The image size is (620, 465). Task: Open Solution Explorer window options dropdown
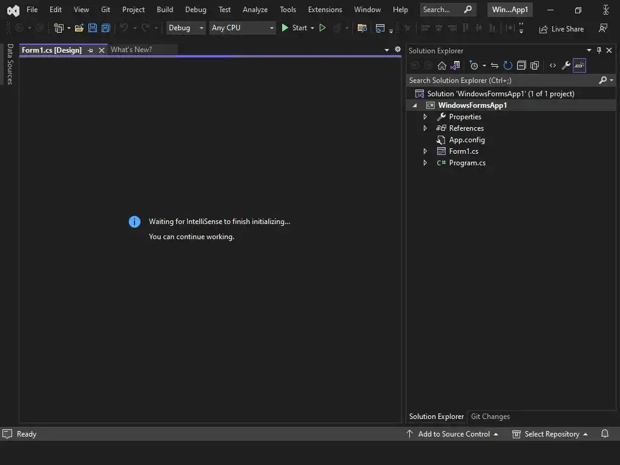coord(589,50)
